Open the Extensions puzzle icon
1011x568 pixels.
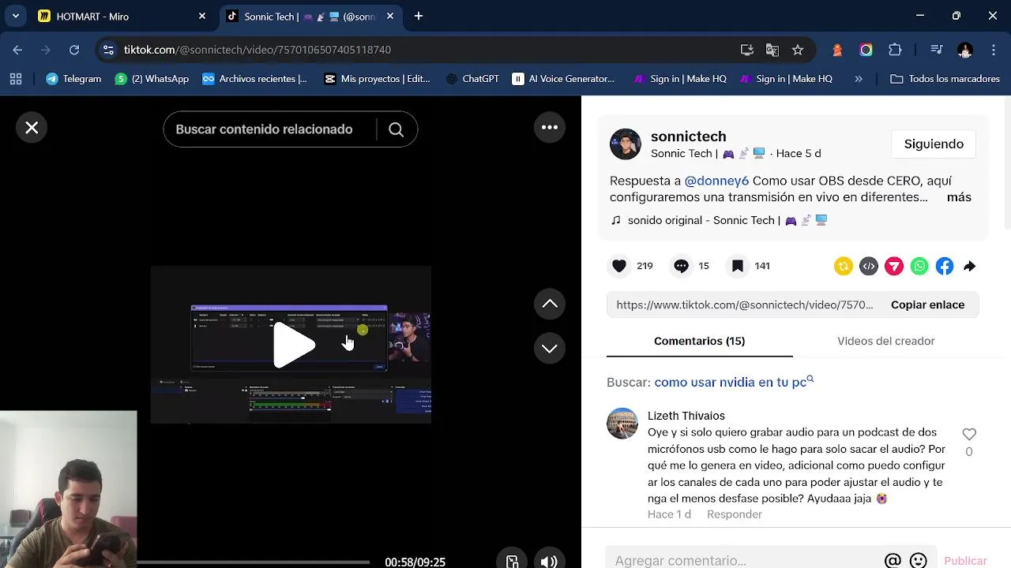895,50
